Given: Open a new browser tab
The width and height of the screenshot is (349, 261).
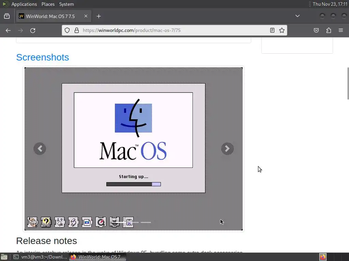Looking at the screenshot, I should click(98, 16).
